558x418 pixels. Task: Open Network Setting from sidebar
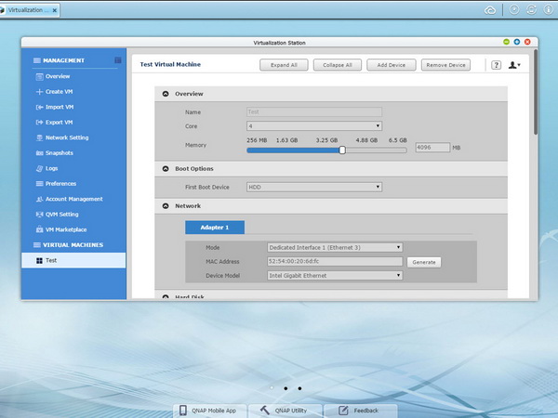click(x=65, y=137)
